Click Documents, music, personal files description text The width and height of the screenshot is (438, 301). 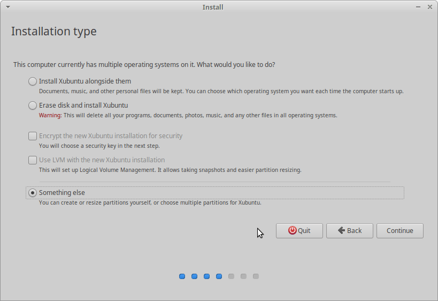coord(221,91)
